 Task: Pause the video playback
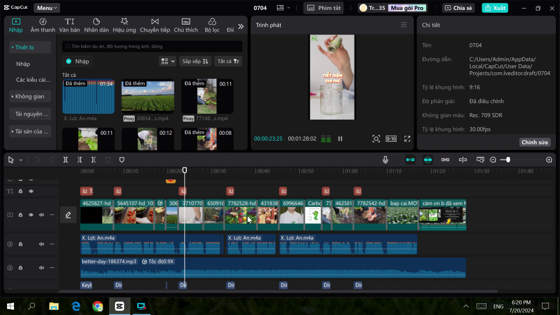click(x=340, y=139)
